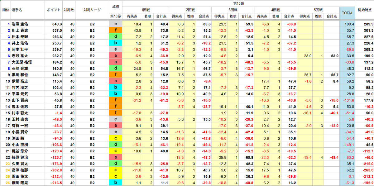Screen dimensions: 374x186
Task: Select player name 川上 貴史
Action: 20,30
